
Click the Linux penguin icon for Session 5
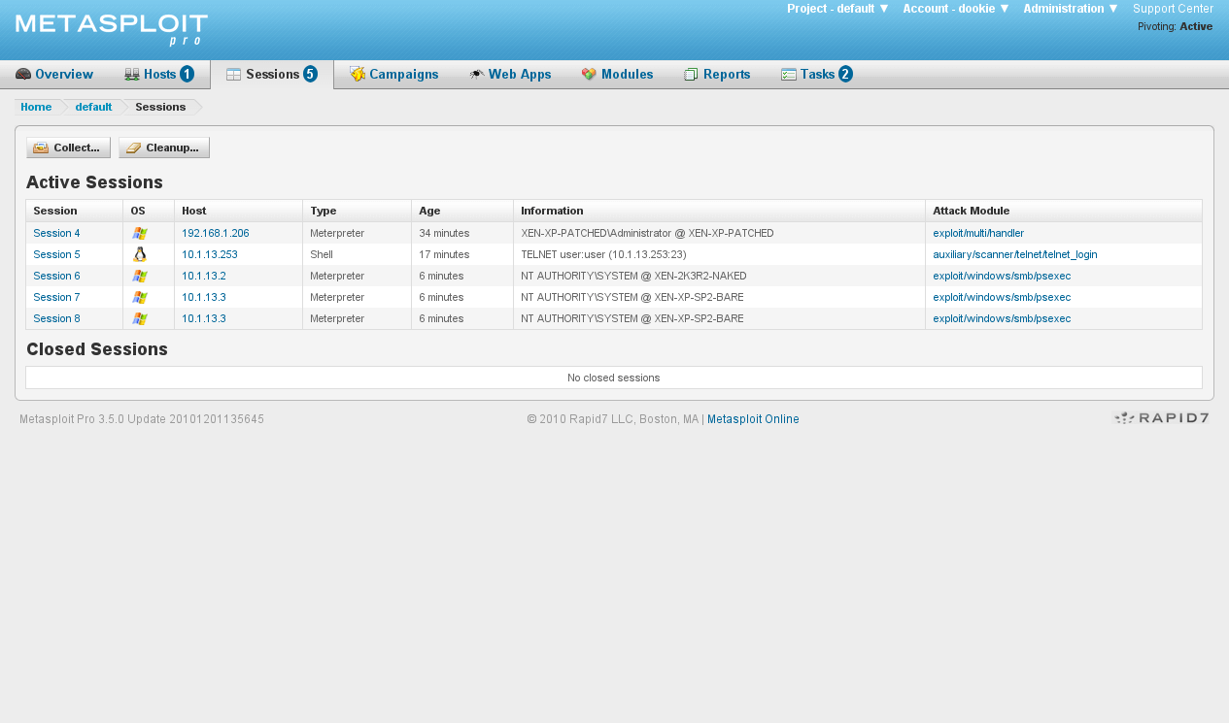[140, 254]
